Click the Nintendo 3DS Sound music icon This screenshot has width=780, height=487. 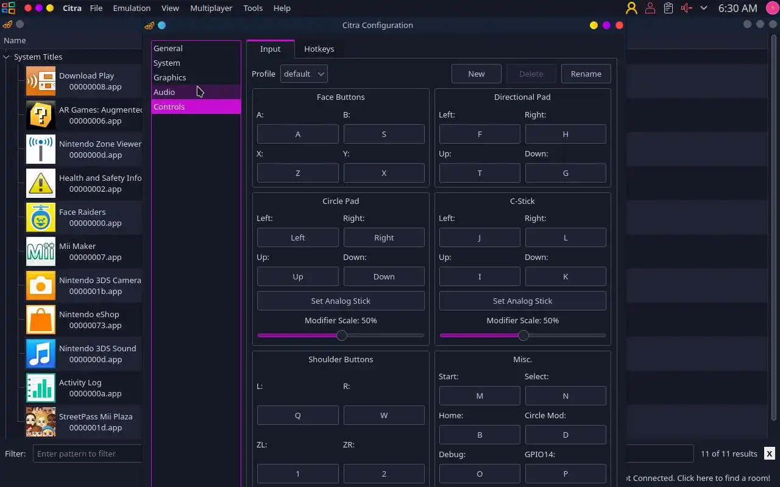[x=41, y=354]
